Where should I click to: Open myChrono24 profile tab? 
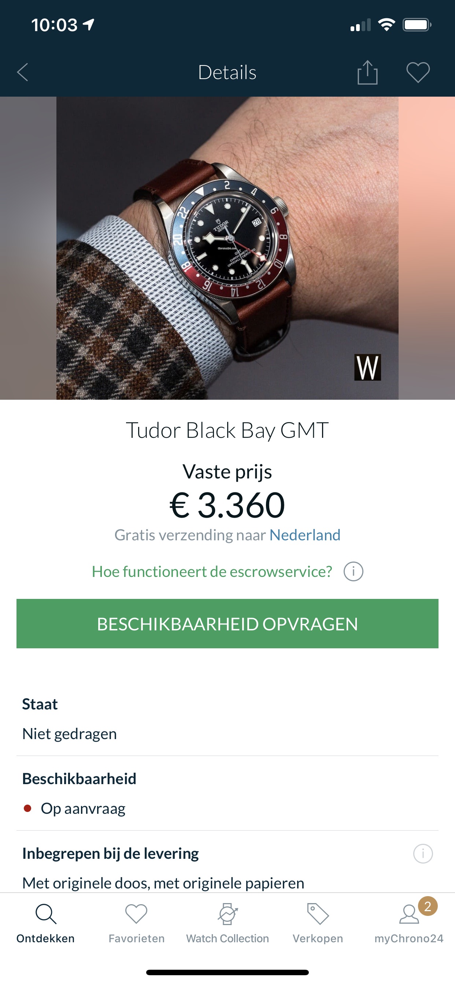coord(409,923)
